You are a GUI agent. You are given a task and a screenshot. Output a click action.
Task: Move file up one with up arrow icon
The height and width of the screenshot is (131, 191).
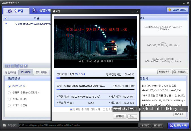[17, 66]
